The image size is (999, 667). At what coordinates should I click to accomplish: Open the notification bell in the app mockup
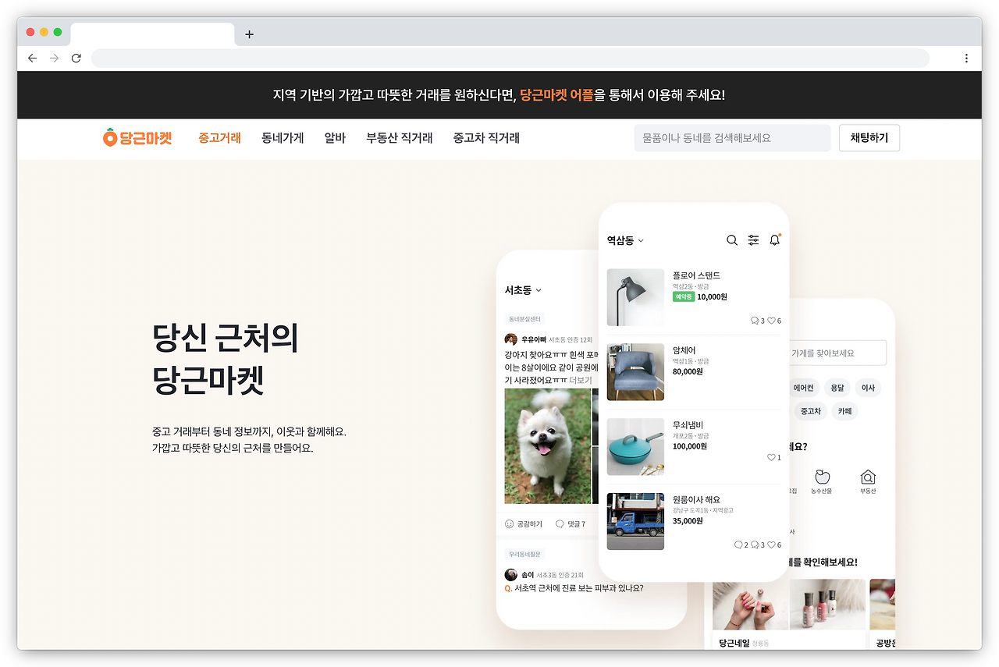tap(773, 240)
